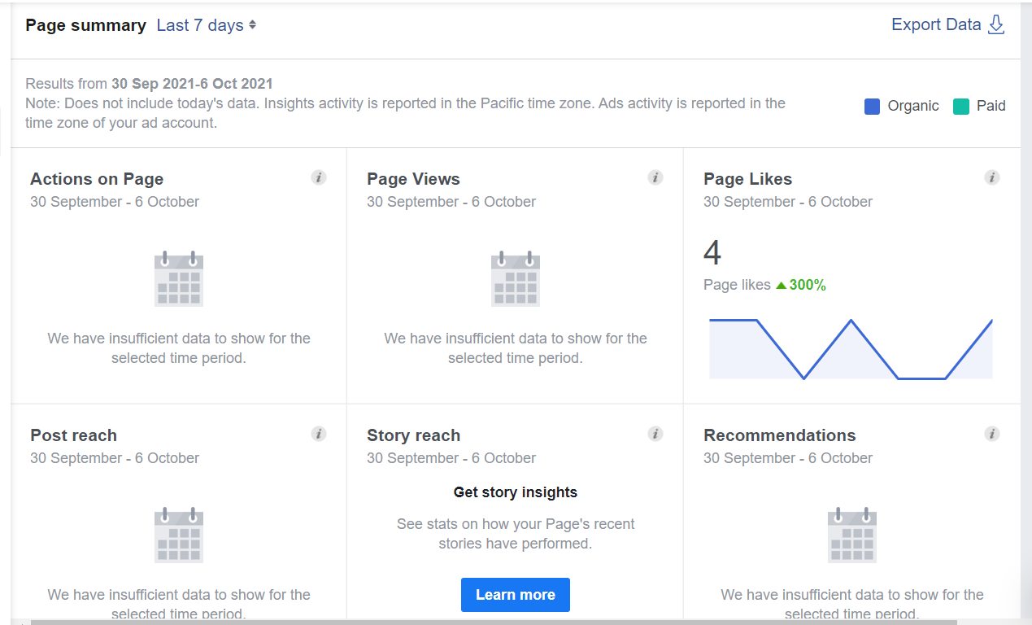This screenshot has width=1032, height=625.
Task: Open the Actions on Page info icon
Action: click(x=319, y=177)
